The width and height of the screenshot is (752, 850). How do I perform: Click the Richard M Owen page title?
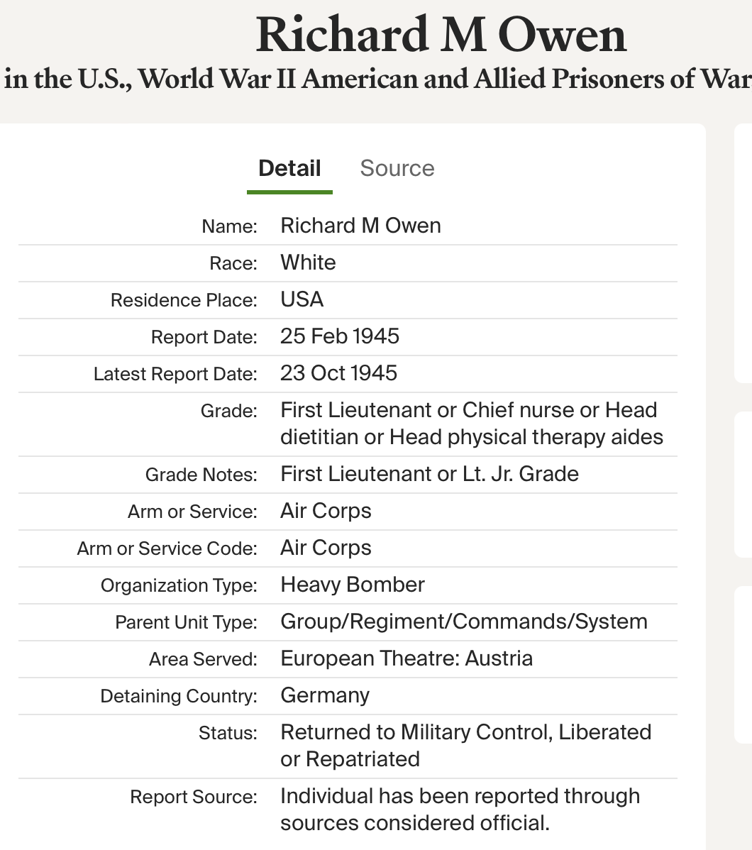point(441,35)
